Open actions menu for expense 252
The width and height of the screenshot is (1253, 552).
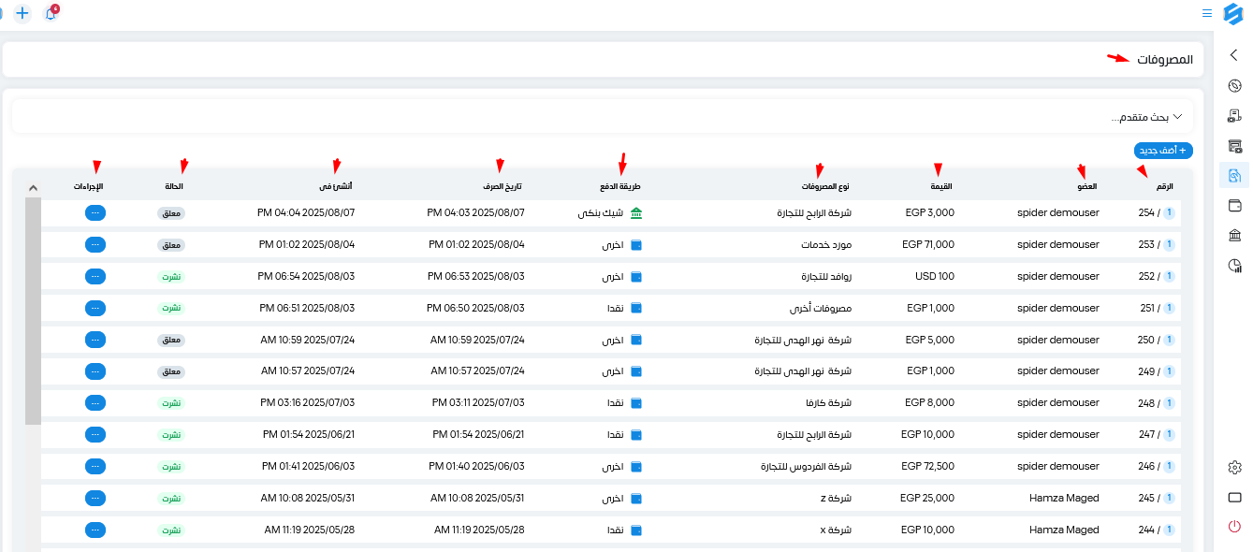coord(95,277)
